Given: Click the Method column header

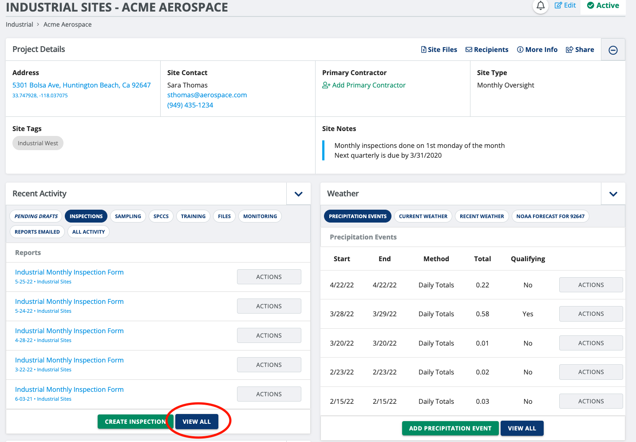Looking at the screenshot, I should tap(436, 259).
